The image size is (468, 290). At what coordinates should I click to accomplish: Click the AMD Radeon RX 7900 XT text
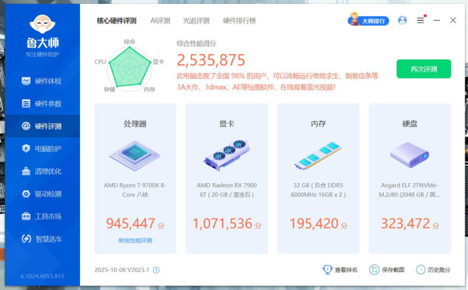pyautogui.click(x=227, y=190)
